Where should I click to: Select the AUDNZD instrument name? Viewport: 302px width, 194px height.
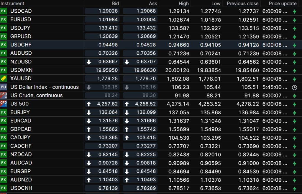click(21, 180)
